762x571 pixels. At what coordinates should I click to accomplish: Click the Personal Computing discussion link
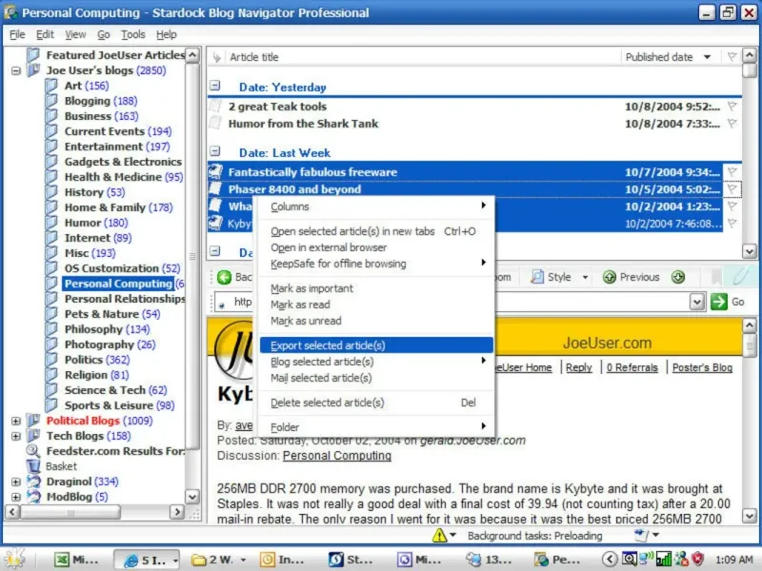[337, 456]
